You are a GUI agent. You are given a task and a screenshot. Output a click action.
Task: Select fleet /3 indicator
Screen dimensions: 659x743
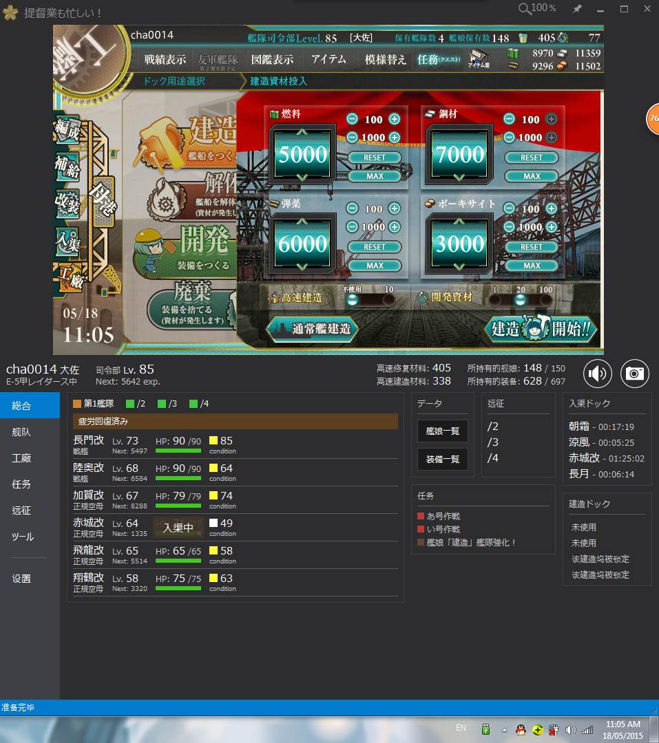tap(167, 404)
